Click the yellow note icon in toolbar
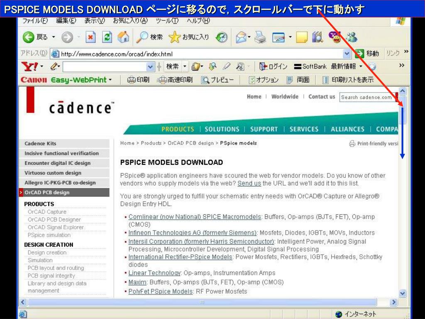The image size is (425, 319). 302,37
